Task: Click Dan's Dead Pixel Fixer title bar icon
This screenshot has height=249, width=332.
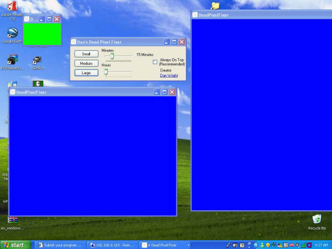Action: pos(74,41)
